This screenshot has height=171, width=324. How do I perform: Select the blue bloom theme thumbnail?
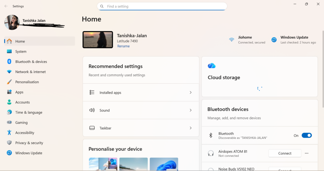point(164,164)
